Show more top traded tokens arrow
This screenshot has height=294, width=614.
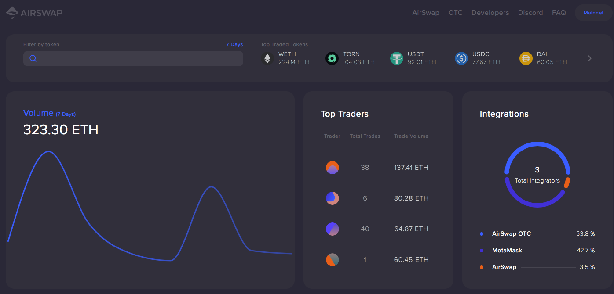pos(590,58)
